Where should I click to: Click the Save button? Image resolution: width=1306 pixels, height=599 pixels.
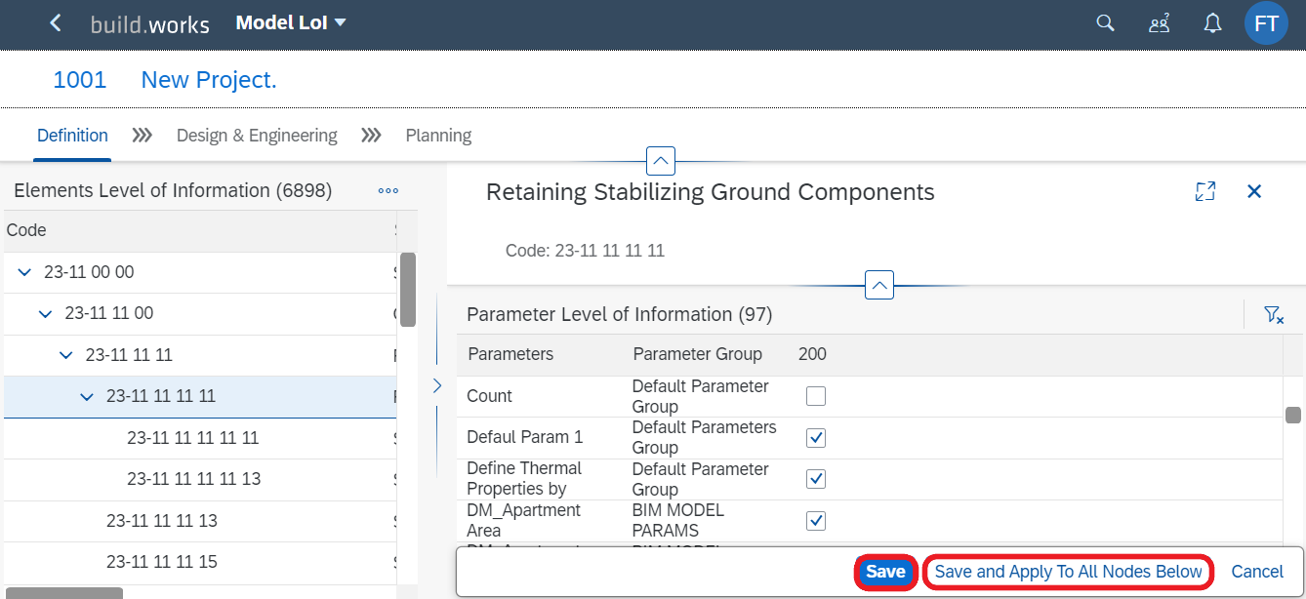885,572
